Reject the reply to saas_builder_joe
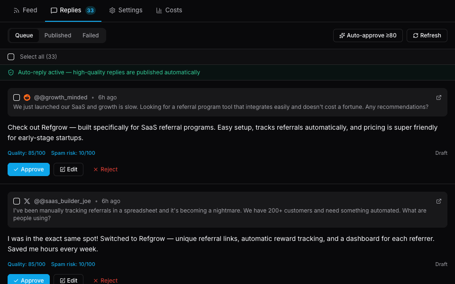Image resolution: width=455 pixels, height=284 pixels. pyautogui.click(x=105, y=280)
